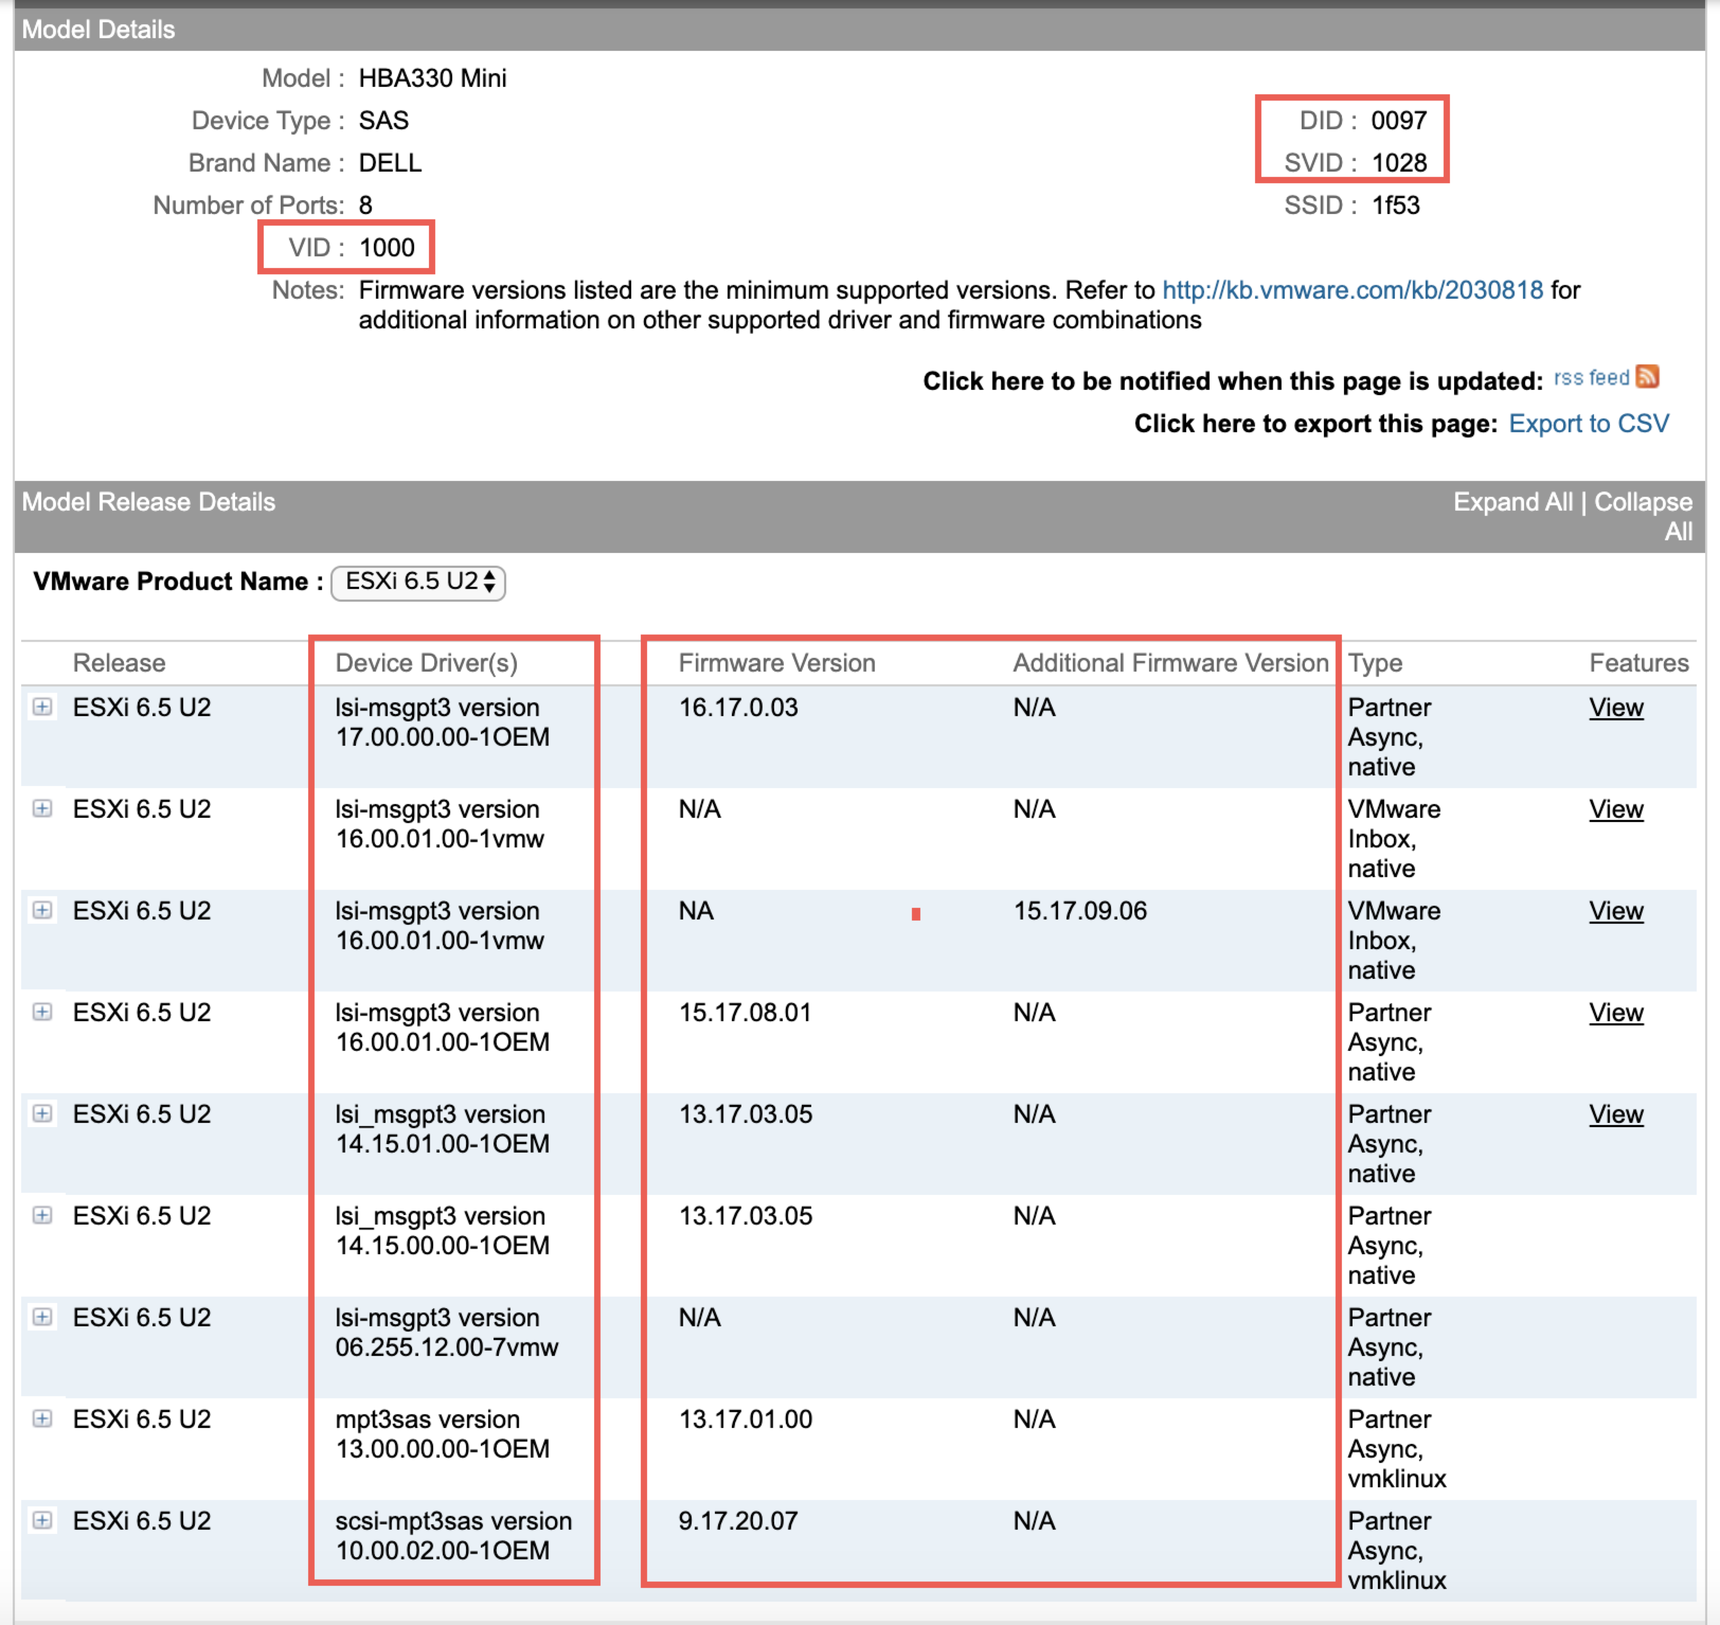Select Release cell of the 06.255.12.00-7vmw row
The height and width of the screenshot is (1625, 1720).
click(x=142, y=1317)
